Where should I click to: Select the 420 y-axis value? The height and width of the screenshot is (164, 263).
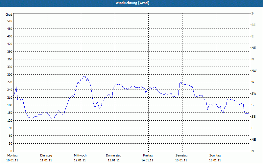[x=10, y=44]
